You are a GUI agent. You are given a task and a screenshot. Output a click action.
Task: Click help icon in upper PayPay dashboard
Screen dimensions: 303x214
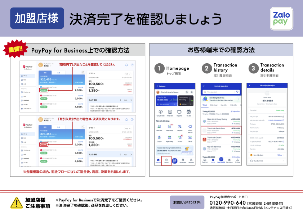132,65
